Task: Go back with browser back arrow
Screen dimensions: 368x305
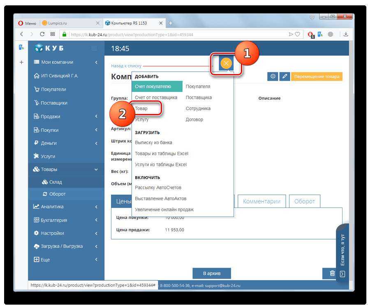Action: pos(22,34)
